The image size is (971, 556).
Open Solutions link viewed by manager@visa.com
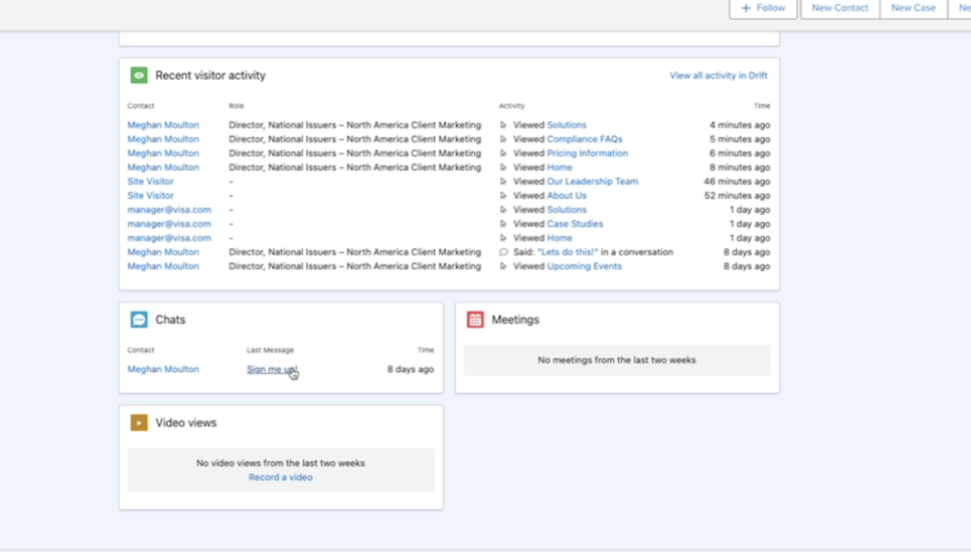point(567,210)
